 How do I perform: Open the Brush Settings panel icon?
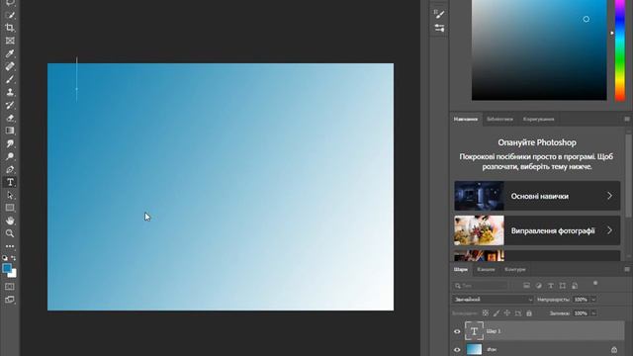click(439, 14)
